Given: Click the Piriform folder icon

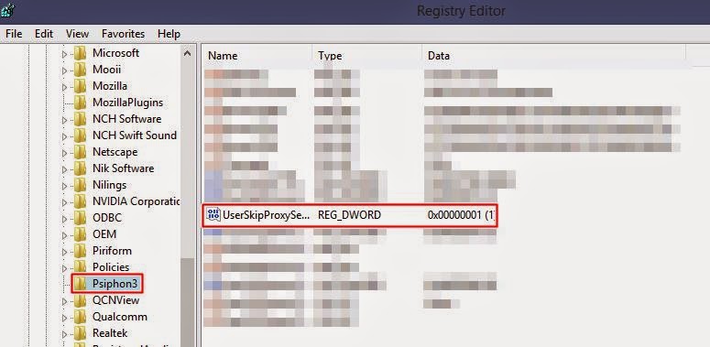Looking at the screenshot, I should (x=80, y=252).
